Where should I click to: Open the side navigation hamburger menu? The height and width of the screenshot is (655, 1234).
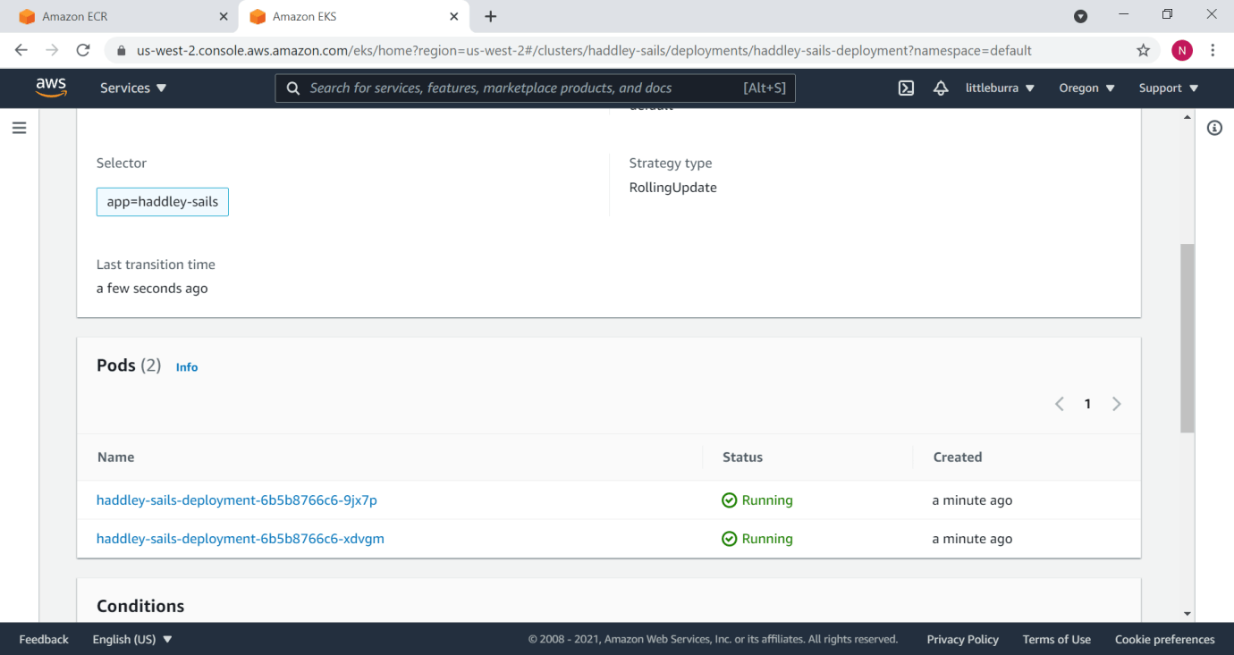[x=19, y=128]
